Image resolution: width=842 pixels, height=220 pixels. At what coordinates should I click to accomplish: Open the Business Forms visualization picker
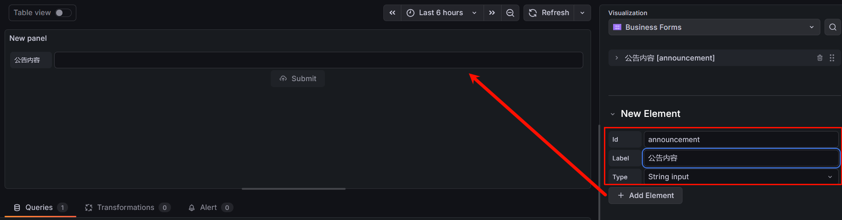[714, 27]
